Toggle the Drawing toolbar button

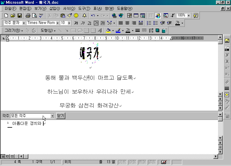[158, 16]
